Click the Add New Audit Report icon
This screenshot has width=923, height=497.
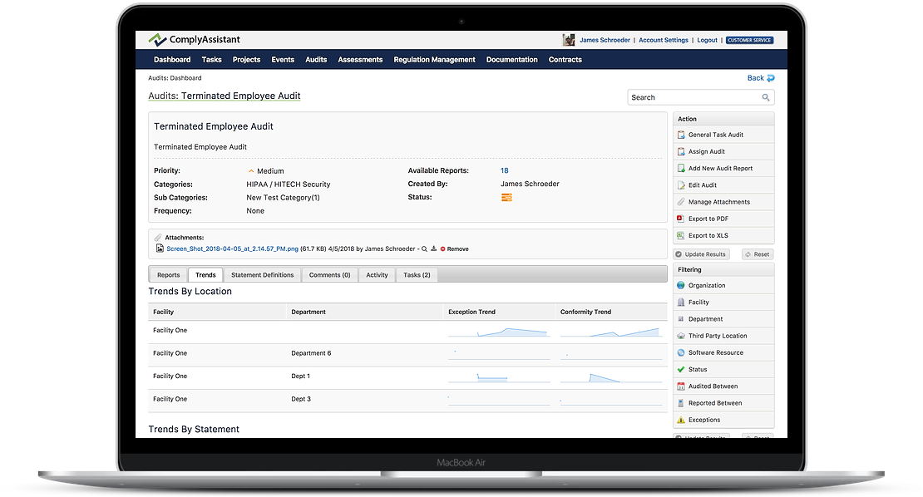[681, 169]
